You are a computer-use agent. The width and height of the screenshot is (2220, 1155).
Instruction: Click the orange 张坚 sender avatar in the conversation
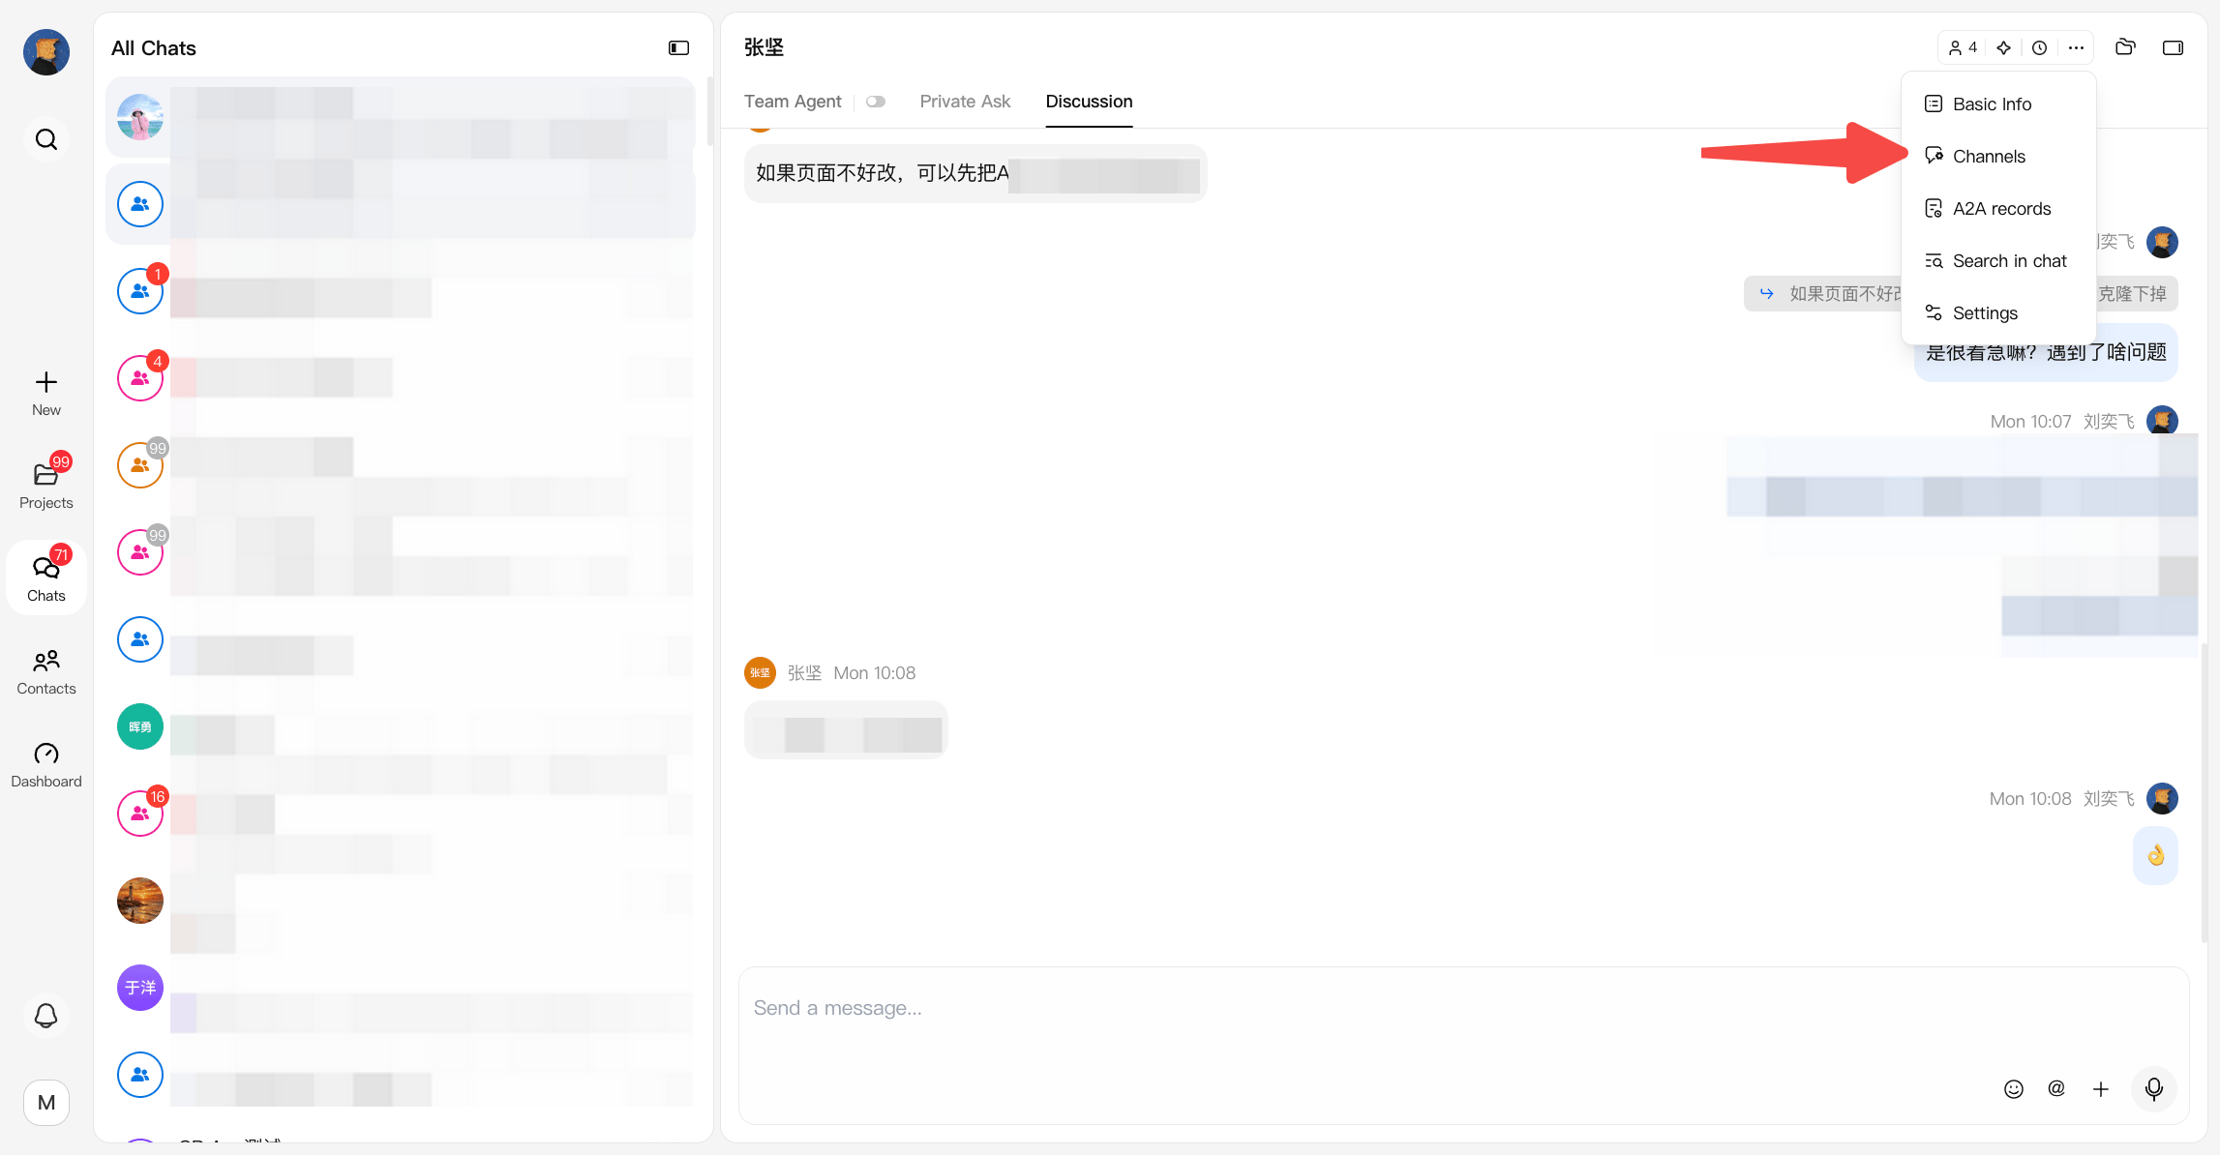click(x=760, y=672)
